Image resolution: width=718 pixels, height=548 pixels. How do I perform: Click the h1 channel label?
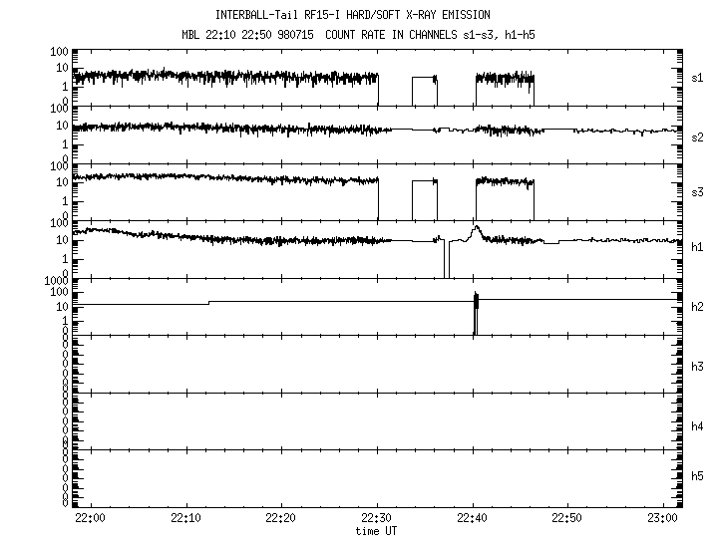coord(698,247)
